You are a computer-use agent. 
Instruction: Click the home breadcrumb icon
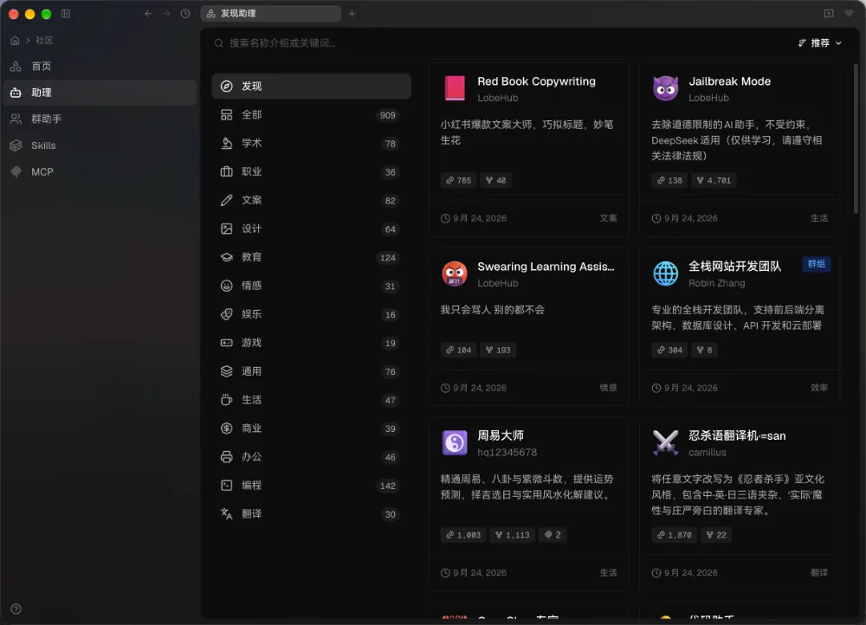coord(15,41)
